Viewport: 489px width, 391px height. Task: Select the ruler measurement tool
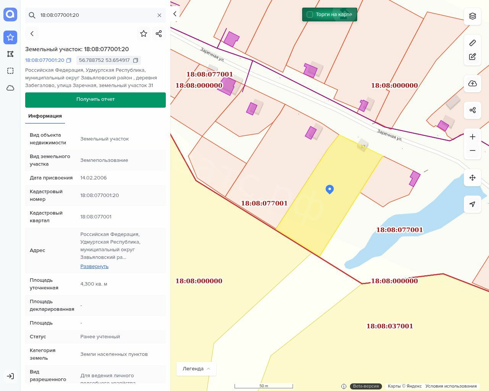point(473,43)
